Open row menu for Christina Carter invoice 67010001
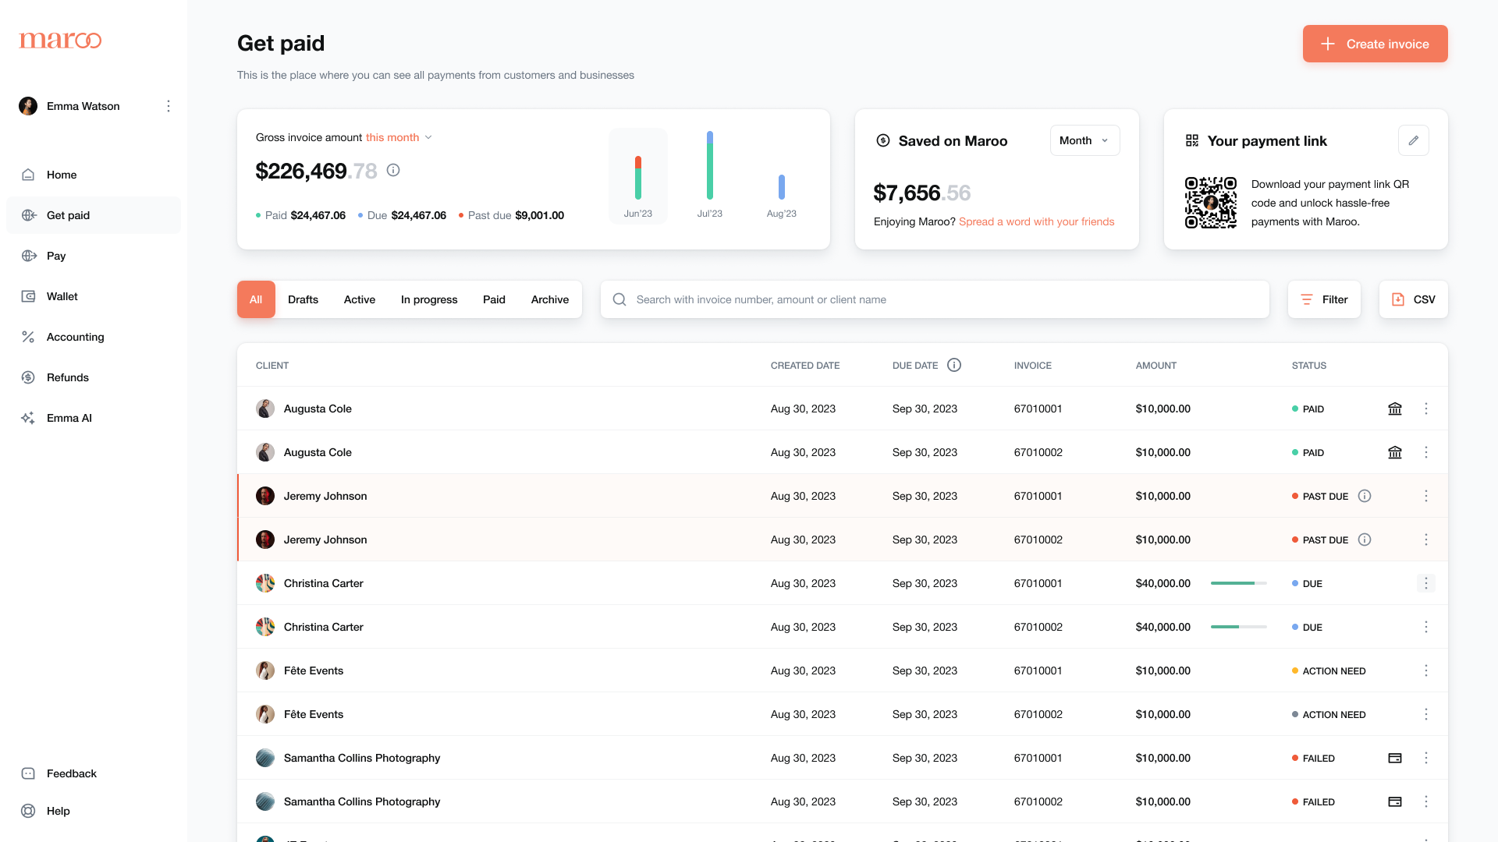 [1426, 583]
